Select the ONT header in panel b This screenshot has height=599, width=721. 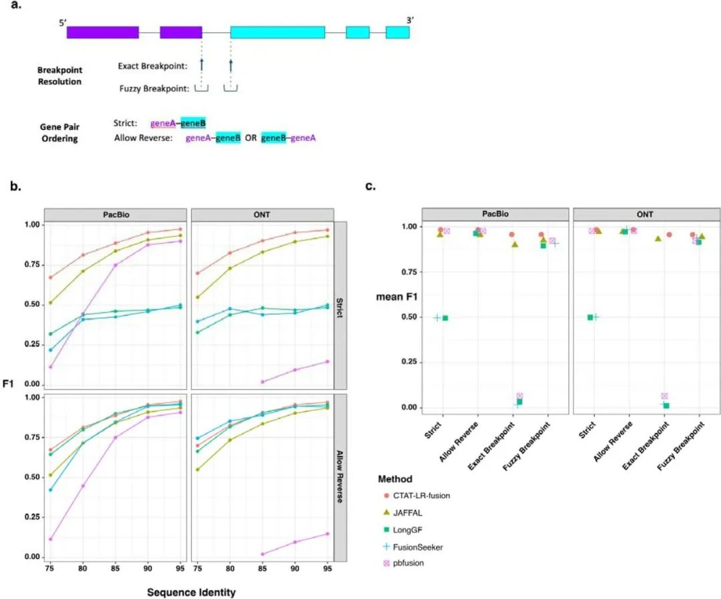262,215
